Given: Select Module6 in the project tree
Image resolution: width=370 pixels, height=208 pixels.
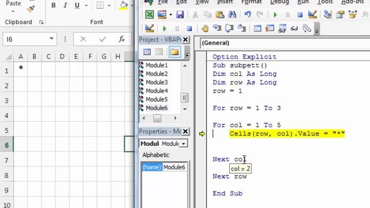Looking at the screenshot, I should coord(157,108).
